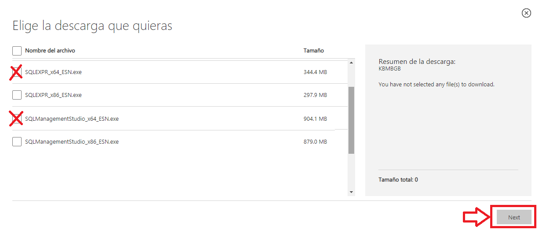
Task: Click the Next button
Action: click(x=514, y=217)
